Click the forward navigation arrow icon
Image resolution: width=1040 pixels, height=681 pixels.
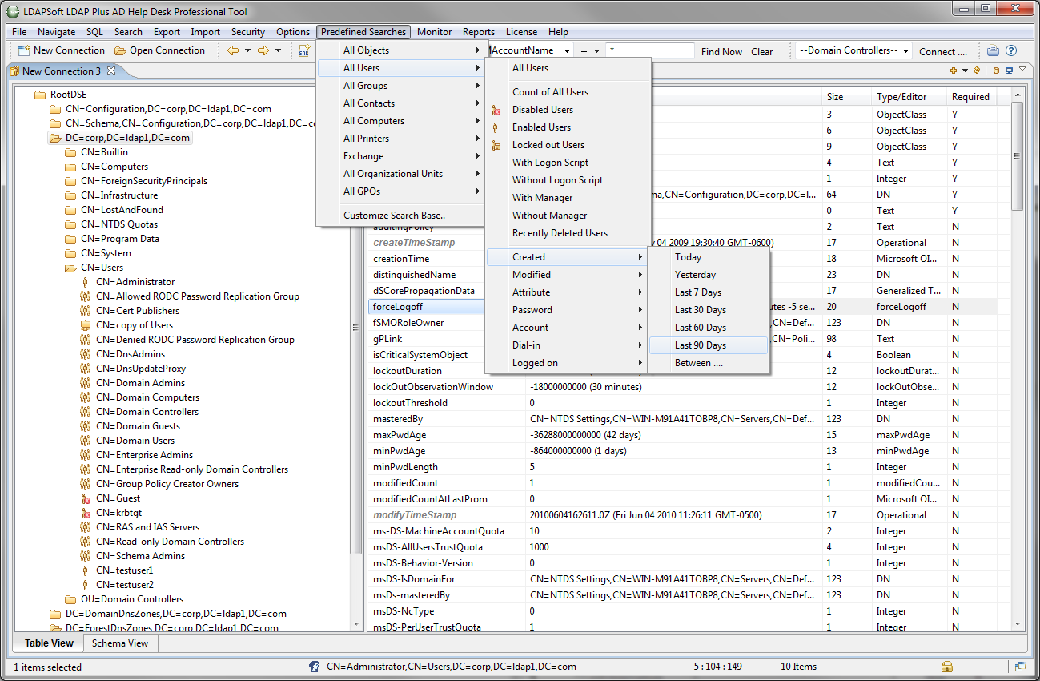click(263, 50)
